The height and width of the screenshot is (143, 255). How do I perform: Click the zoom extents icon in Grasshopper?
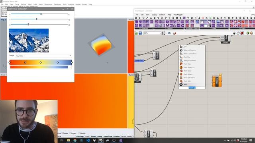tap(164, 33)
